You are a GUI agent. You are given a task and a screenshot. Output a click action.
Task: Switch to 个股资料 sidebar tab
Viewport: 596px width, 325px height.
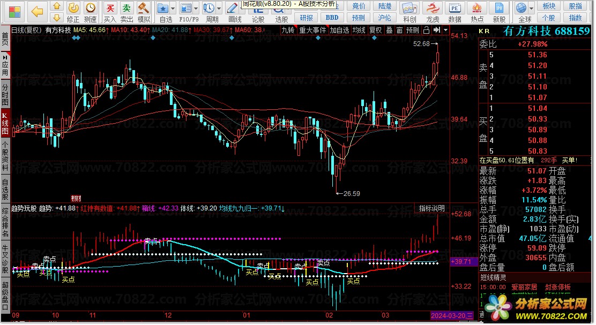pyautogui.click(x=5, y=156)
